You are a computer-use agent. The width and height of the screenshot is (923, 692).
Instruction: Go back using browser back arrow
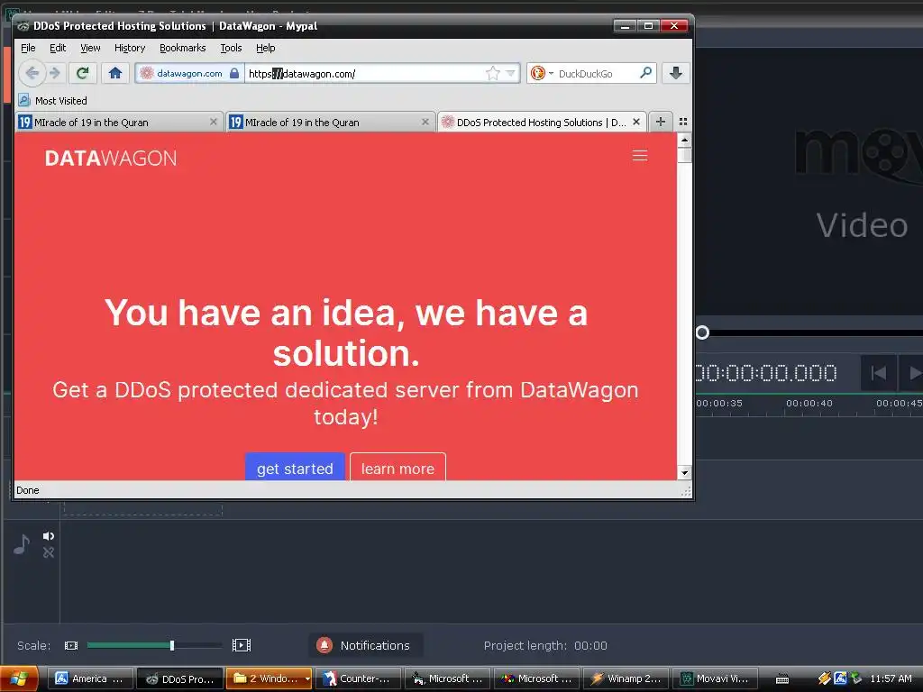(x=32, y=73)
